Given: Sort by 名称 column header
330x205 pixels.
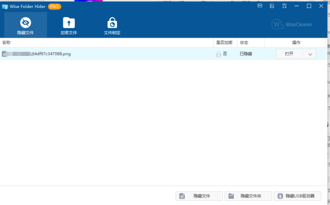Looking at the screenshot, I should [x=107, y=43].
